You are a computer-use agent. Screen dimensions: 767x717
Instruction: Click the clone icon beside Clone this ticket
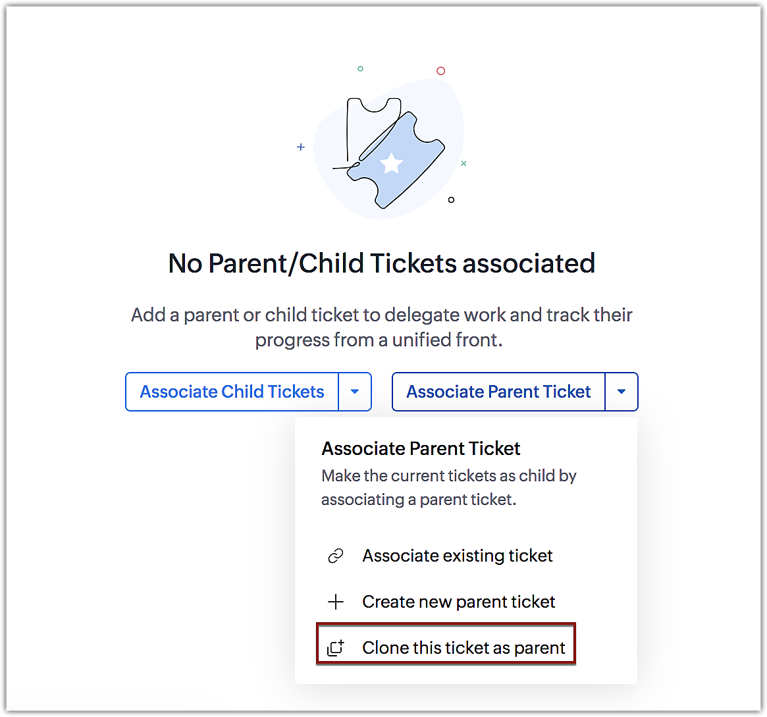(336, 648)
